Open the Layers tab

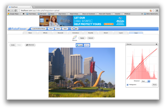pos(121,33)
